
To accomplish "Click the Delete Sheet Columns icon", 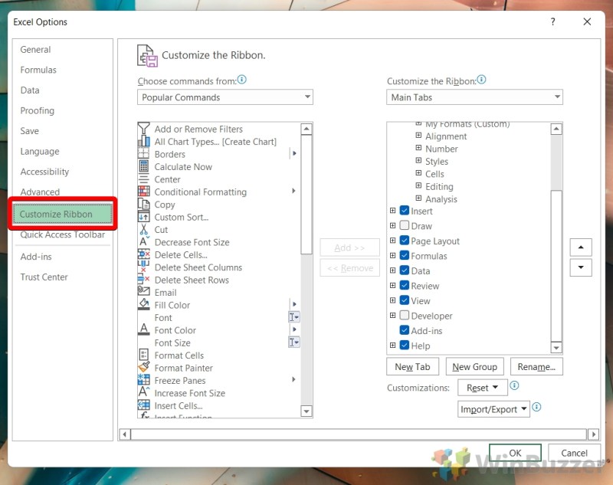I will (x=143, y=267).
